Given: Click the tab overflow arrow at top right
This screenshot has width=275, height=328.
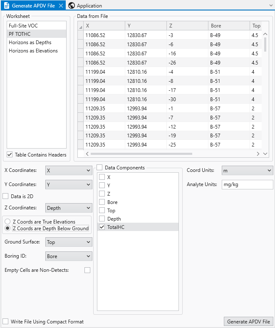Looking at the screenshot, I should coord(270,6).
